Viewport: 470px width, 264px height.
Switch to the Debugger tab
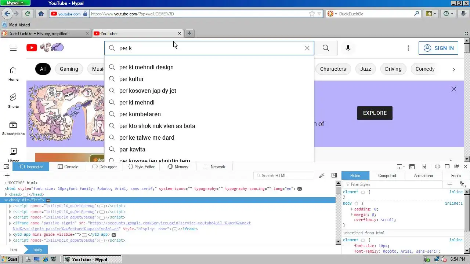pos(105,167)
